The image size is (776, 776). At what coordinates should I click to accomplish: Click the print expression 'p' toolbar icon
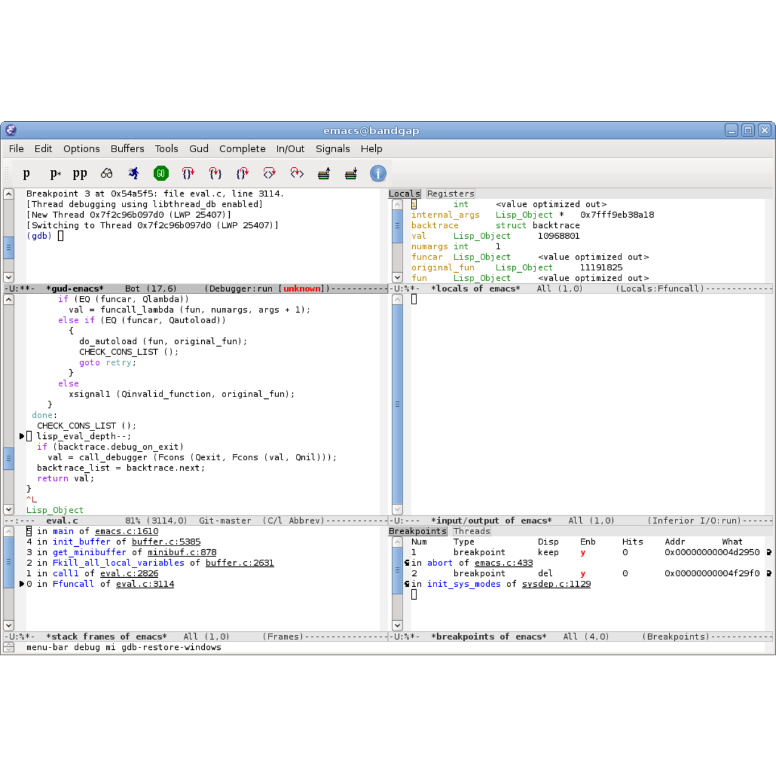[x=27, y=174]
